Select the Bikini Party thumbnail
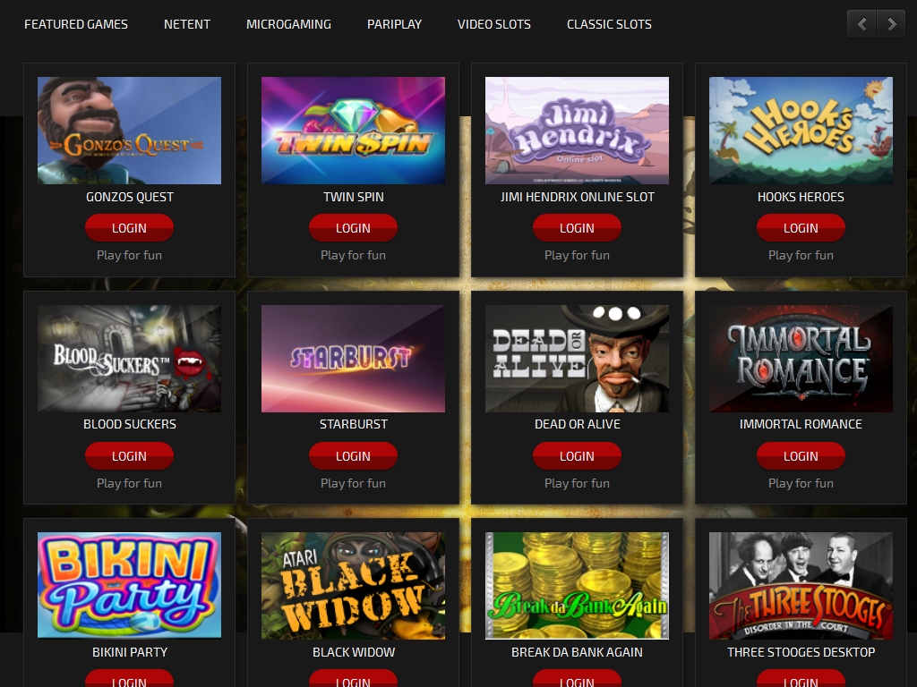917x687 pixels. [129, 585]
